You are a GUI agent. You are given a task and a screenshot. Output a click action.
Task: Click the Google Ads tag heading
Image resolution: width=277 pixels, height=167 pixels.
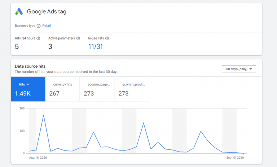point(47,12)
